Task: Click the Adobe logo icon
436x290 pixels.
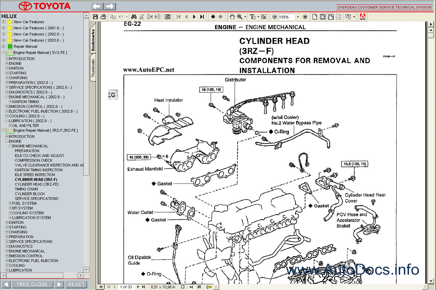Action: click(x=363, y=17)
